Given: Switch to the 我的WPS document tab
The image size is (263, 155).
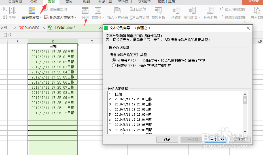Looking at the screenshot, I should tap(32, 28).
